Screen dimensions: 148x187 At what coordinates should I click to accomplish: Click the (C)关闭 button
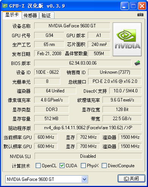point(131,179)
